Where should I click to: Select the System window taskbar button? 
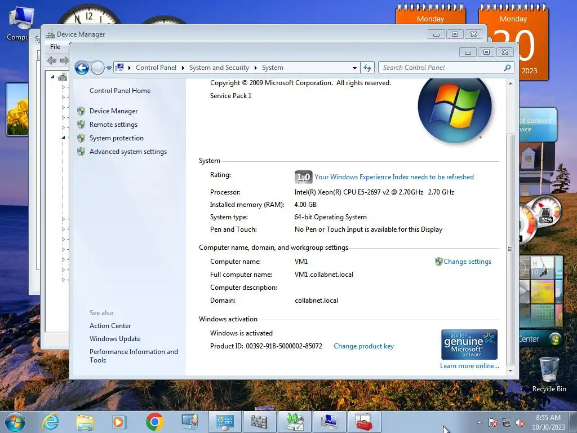329,422
